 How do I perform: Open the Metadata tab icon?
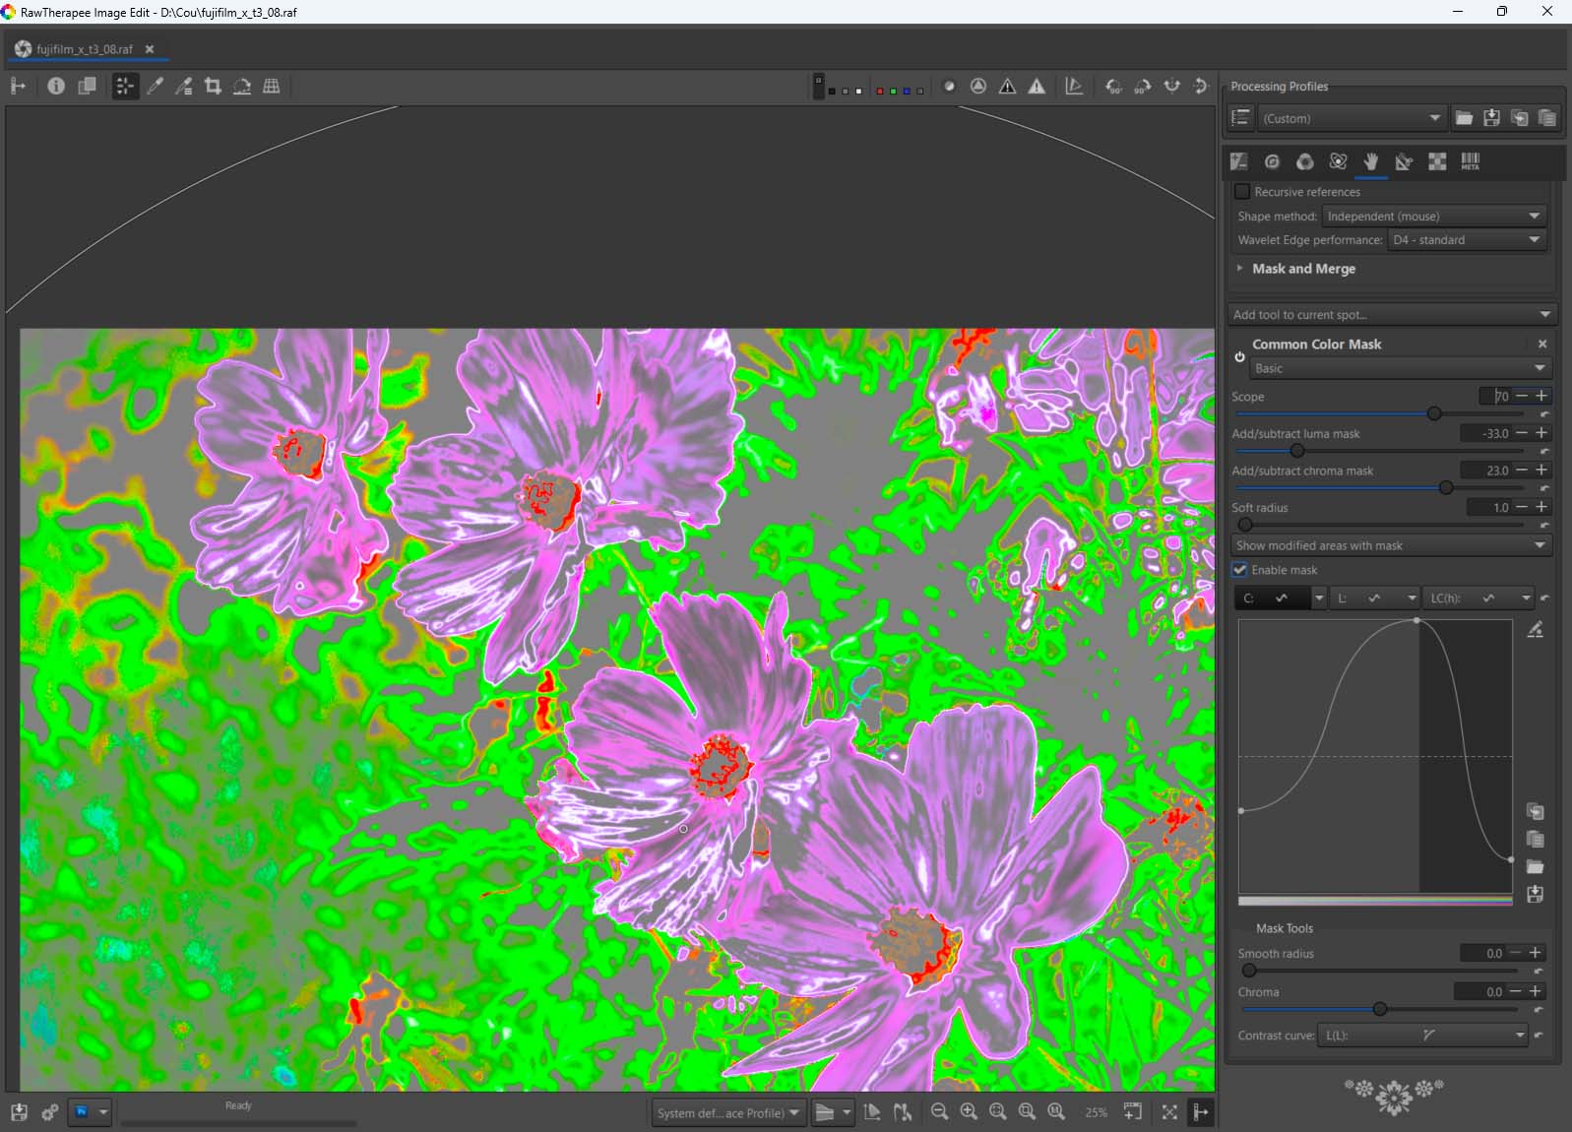pyautogui.click(x=1470, y=161)
